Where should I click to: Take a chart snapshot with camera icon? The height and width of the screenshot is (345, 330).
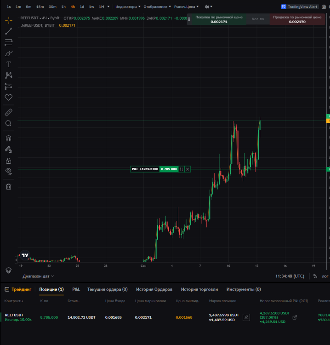324,7
